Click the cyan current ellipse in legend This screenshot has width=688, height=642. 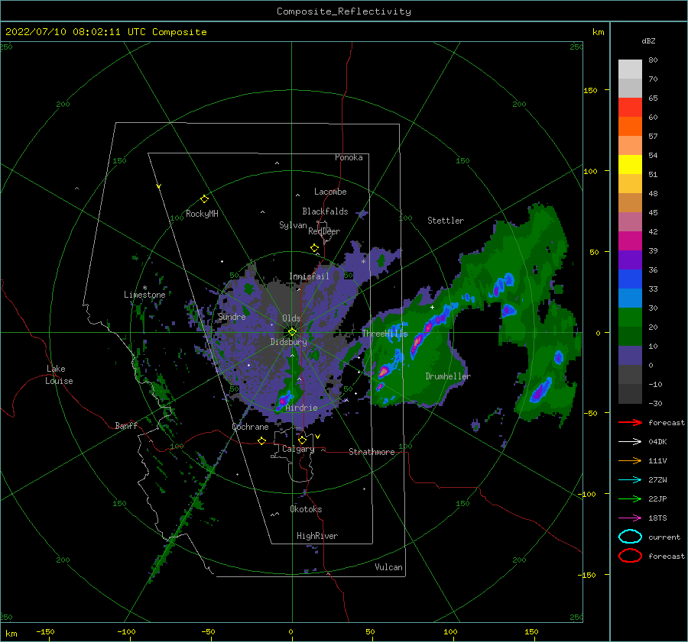tap(630, 537)
